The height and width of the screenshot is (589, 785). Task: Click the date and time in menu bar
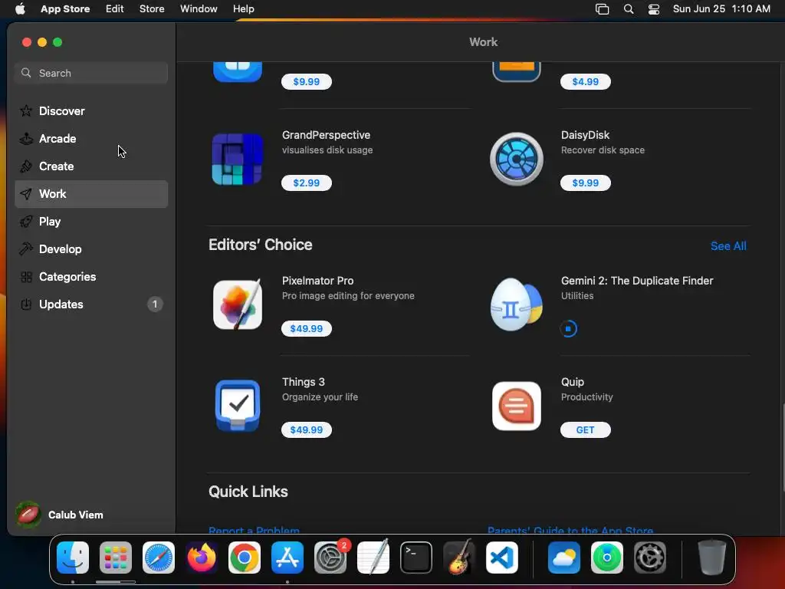click(x=721, y=9)
